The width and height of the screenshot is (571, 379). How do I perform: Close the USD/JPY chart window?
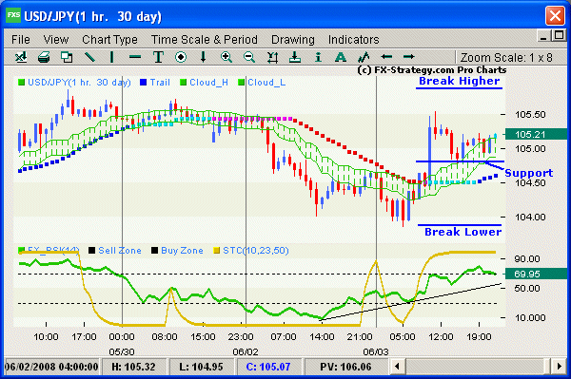coord(555,15)
